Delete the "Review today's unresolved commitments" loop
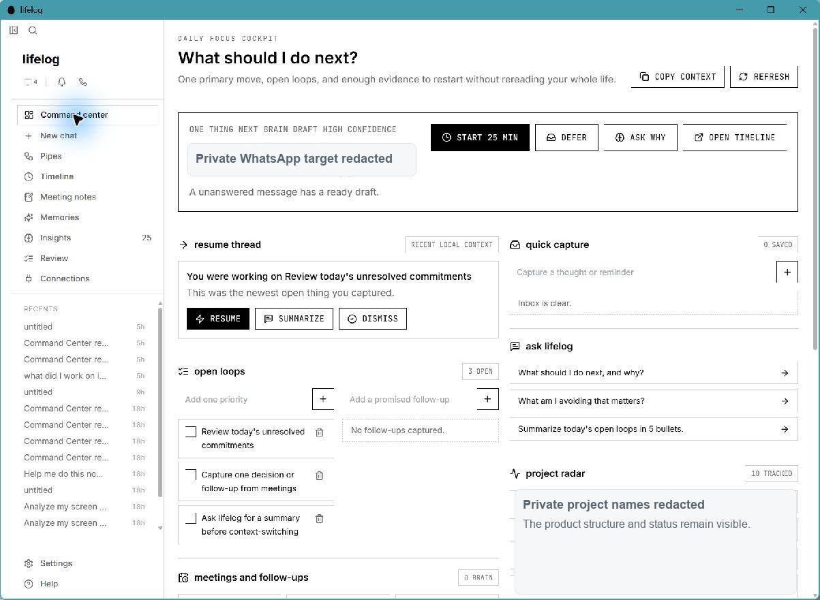Viewport: 820px width, 600px height. (319, 432)
